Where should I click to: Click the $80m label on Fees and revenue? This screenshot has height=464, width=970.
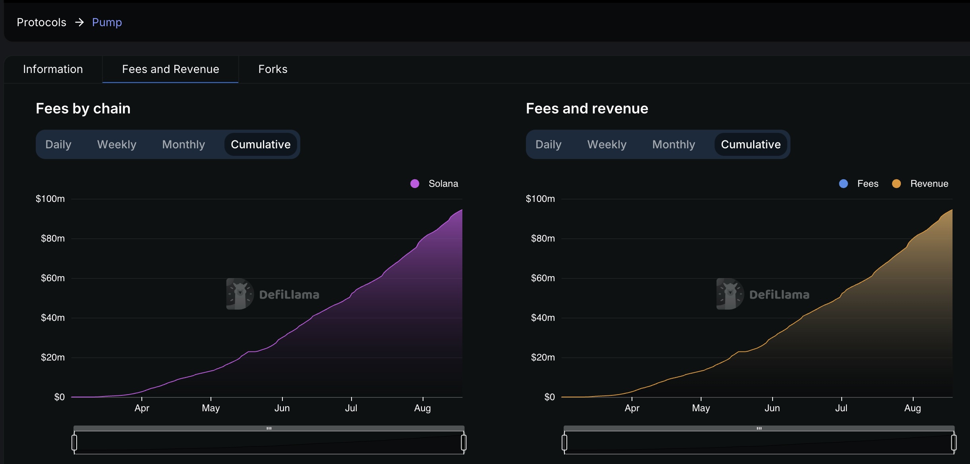click(543, 238)
